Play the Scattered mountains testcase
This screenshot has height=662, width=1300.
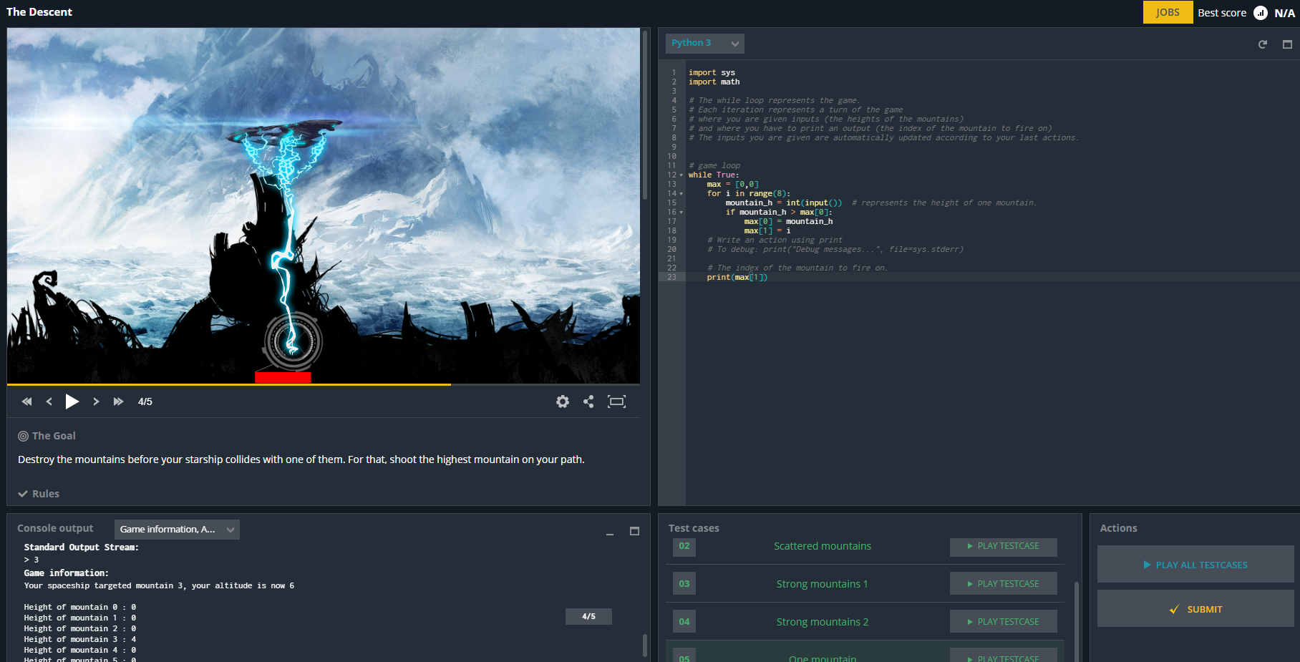[x=1003, y=546]
